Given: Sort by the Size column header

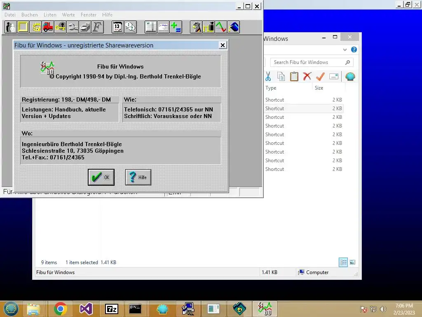Looking at the screenshot, I should coord(328,88).
